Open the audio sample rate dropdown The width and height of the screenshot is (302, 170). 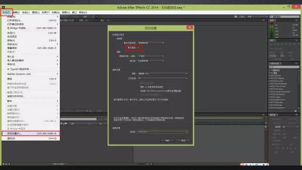162,132
